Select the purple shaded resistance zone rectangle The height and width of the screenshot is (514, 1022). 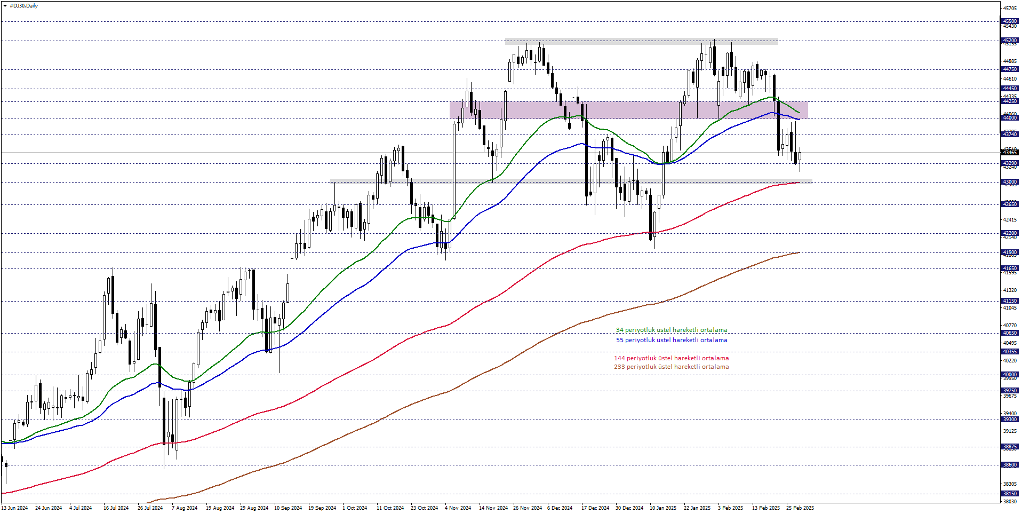tap(629, 110)
